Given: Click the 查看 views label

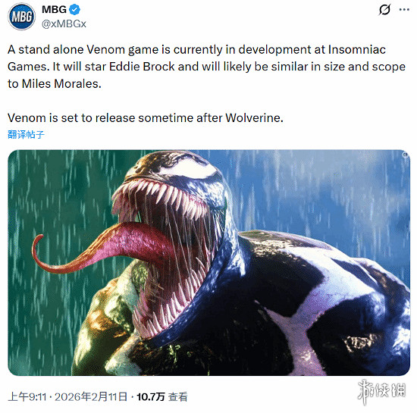Looking at the screenshot, I should pyautogui.click(x=178, y=397).
